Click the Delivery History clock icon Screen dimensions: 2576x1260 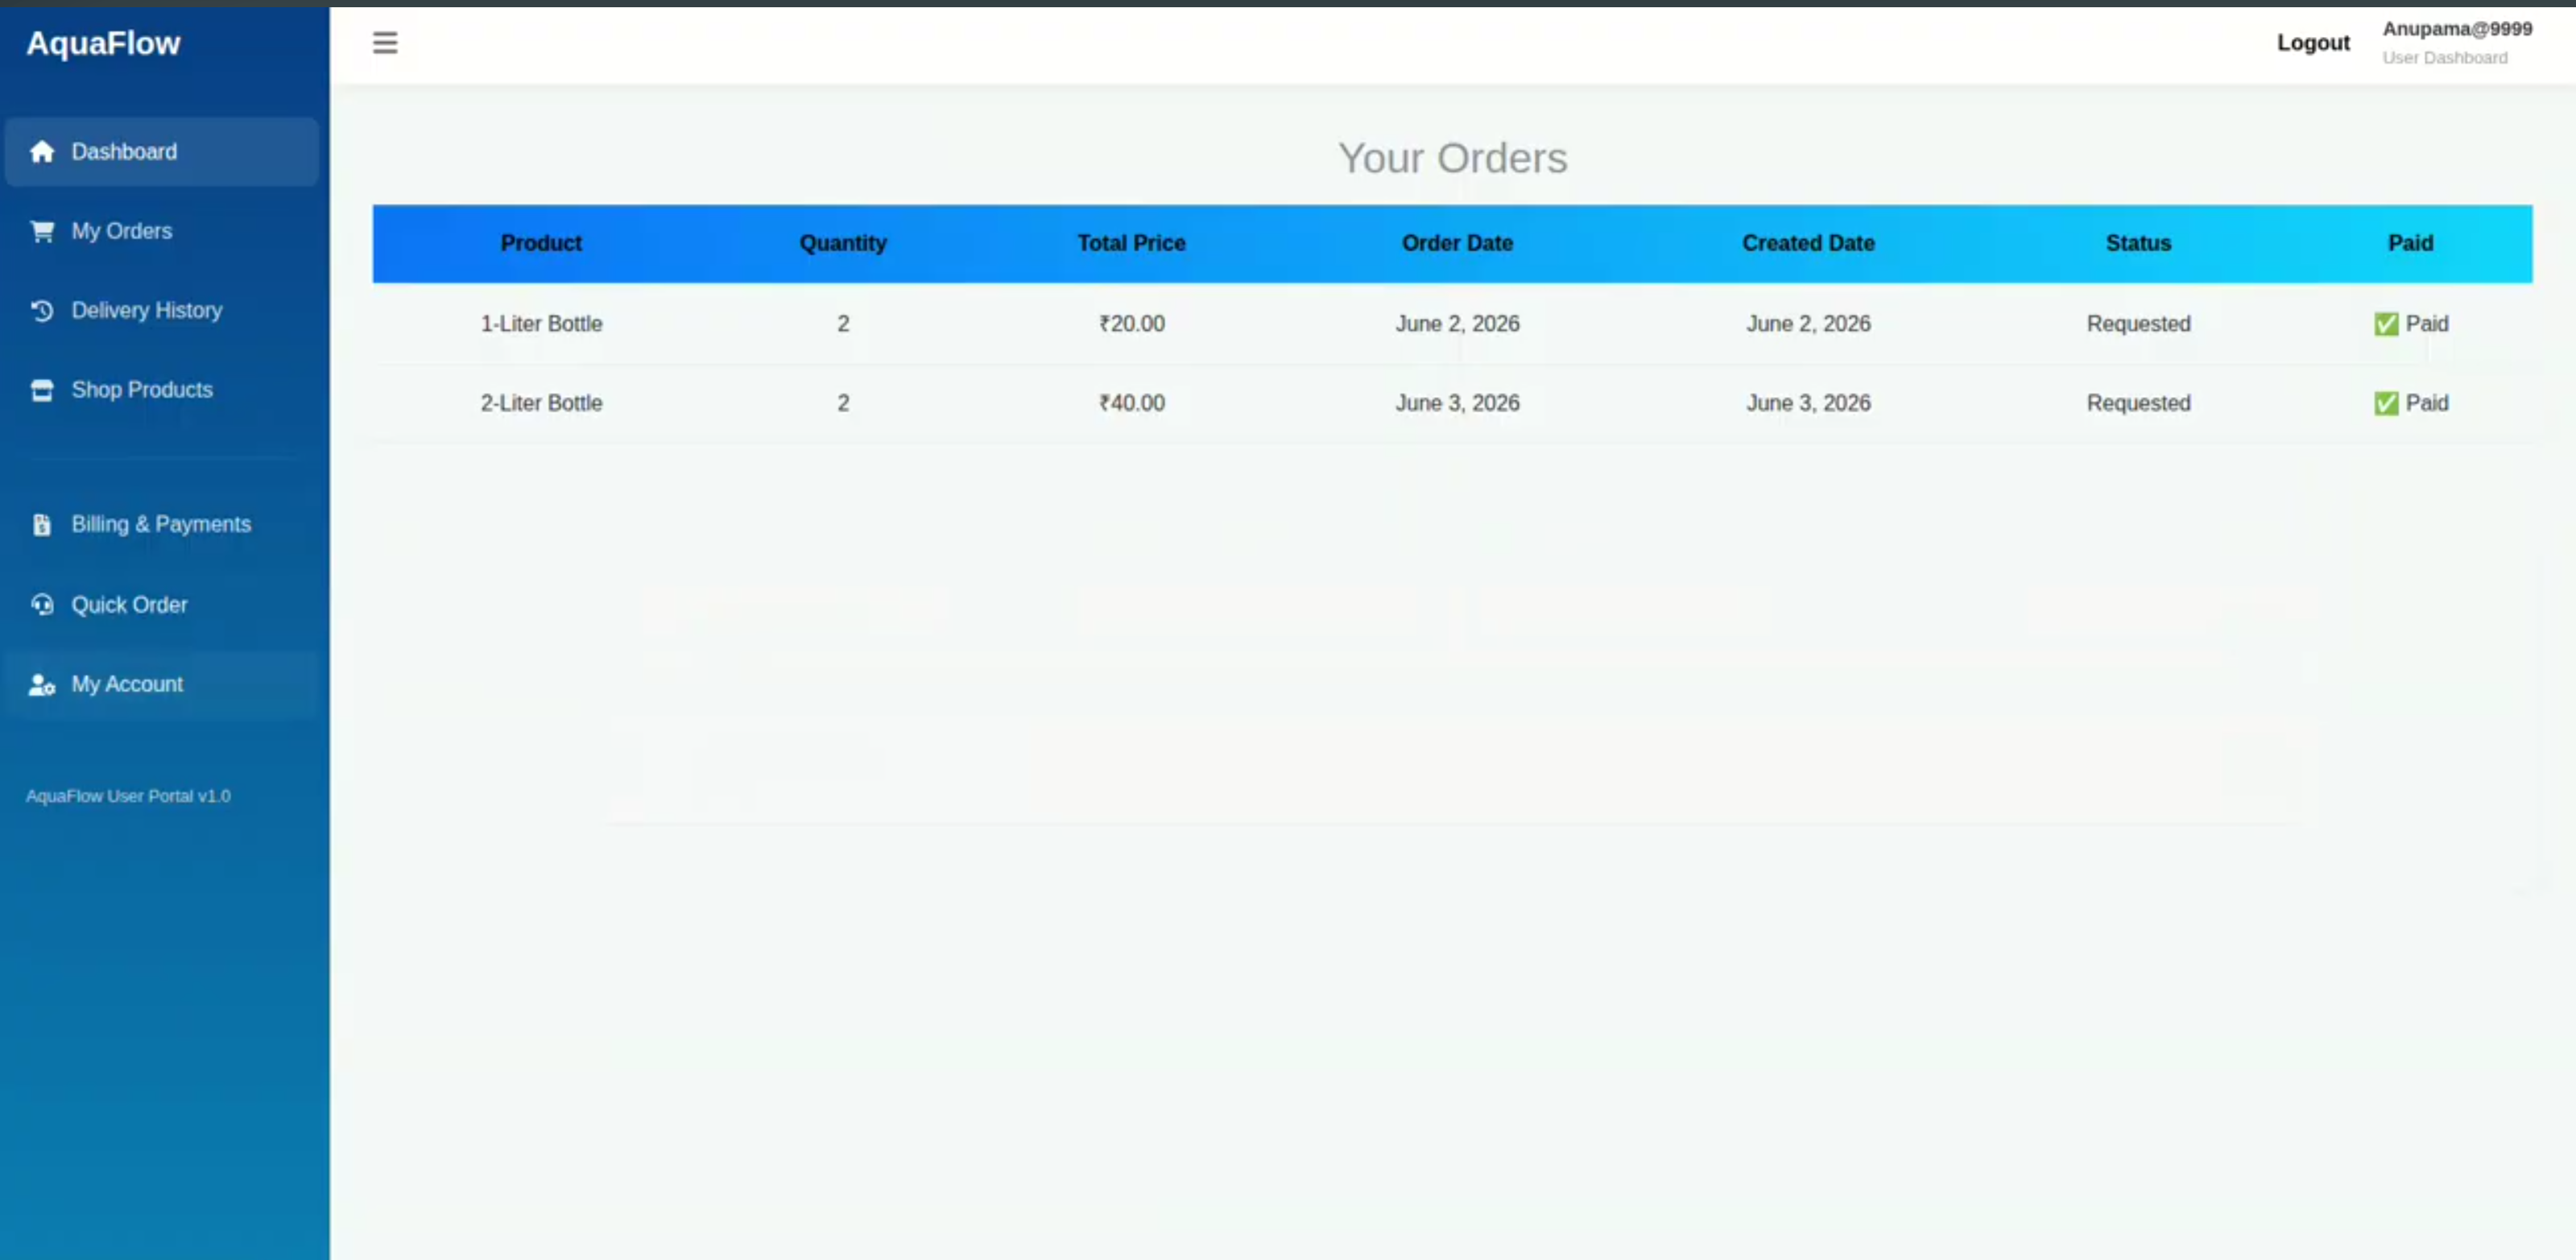click(42, 311)
